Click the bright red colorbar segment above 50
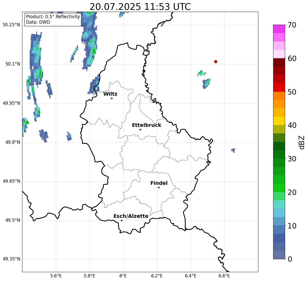The width and height of the screenshot is (308, 281). pos(279,88)
